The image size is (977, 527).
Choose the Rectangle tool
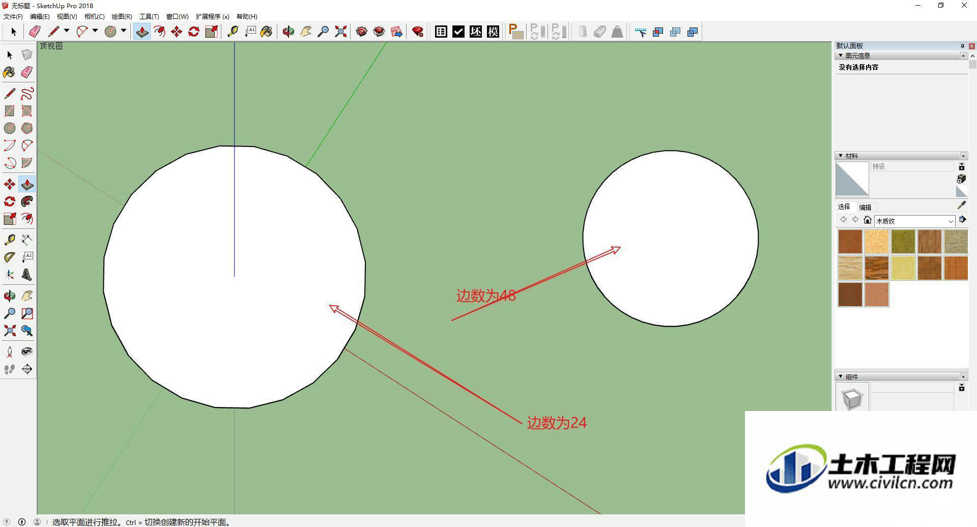point(9,111)
